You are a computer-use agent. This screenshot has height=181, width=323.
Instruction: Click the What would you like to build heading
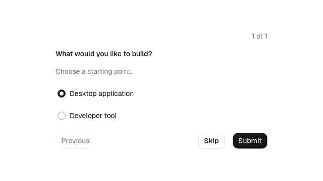[104, 54]
